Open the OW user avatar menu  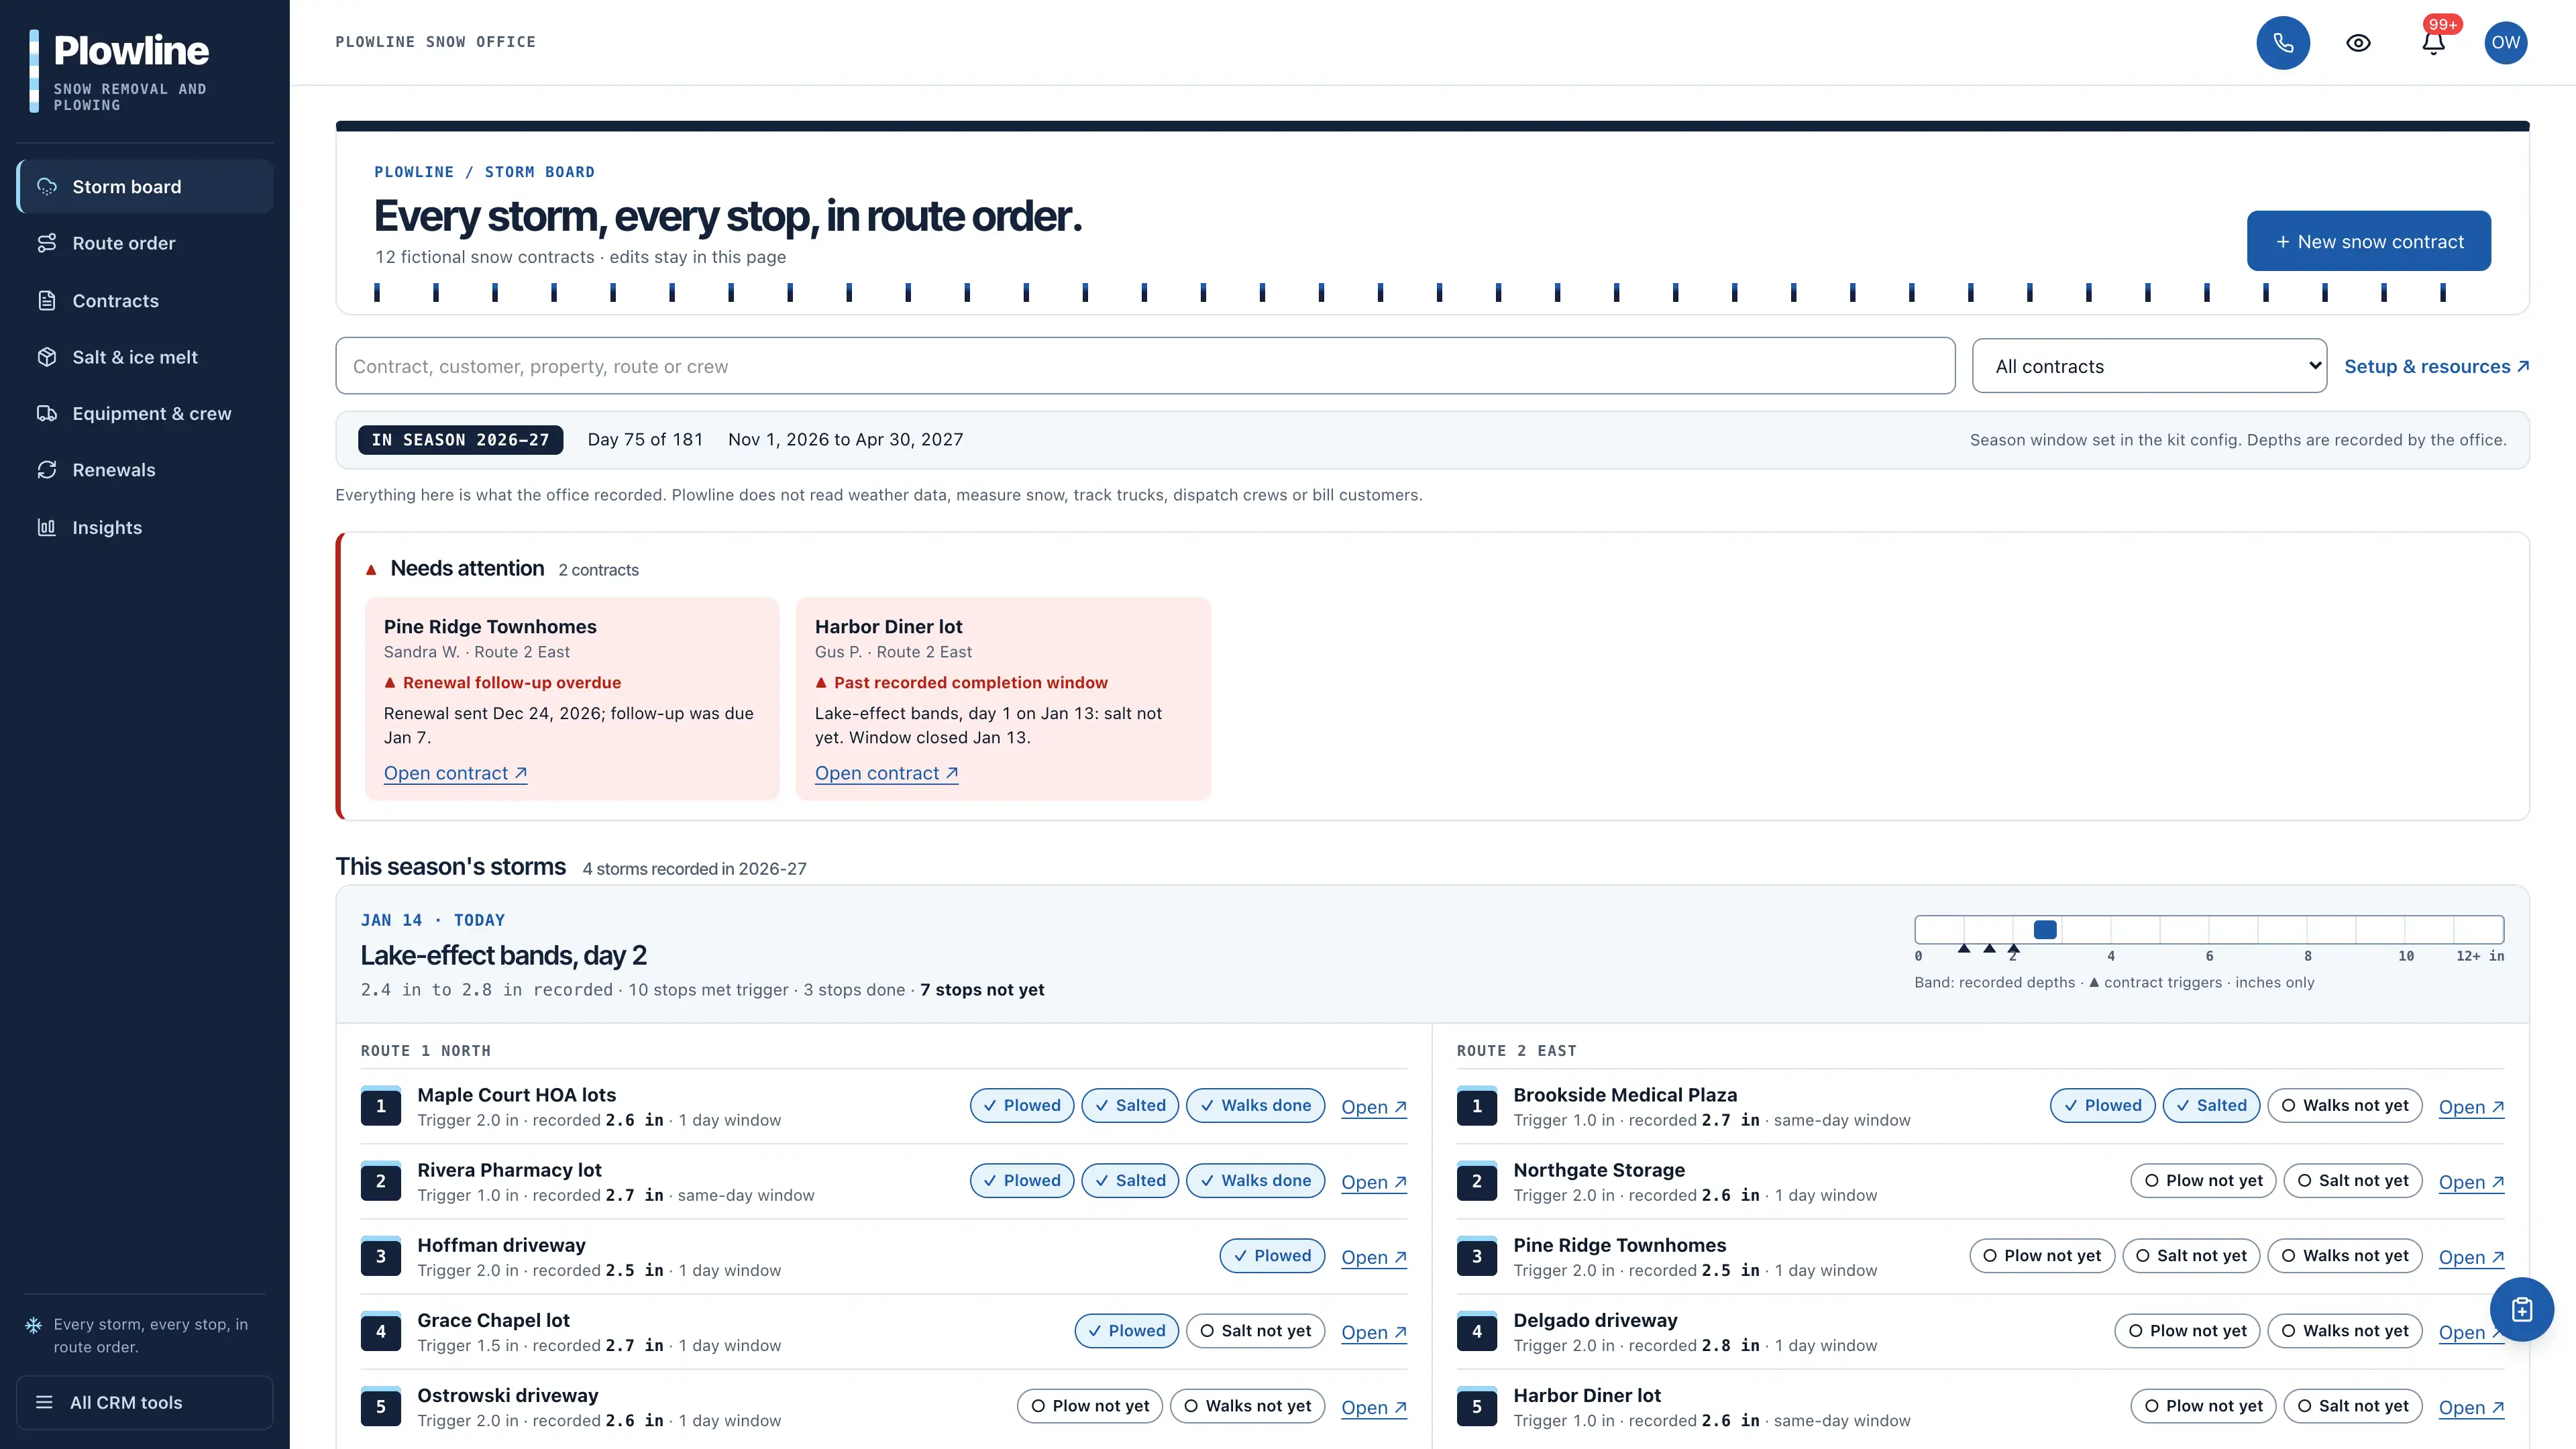click(2505, 42)
